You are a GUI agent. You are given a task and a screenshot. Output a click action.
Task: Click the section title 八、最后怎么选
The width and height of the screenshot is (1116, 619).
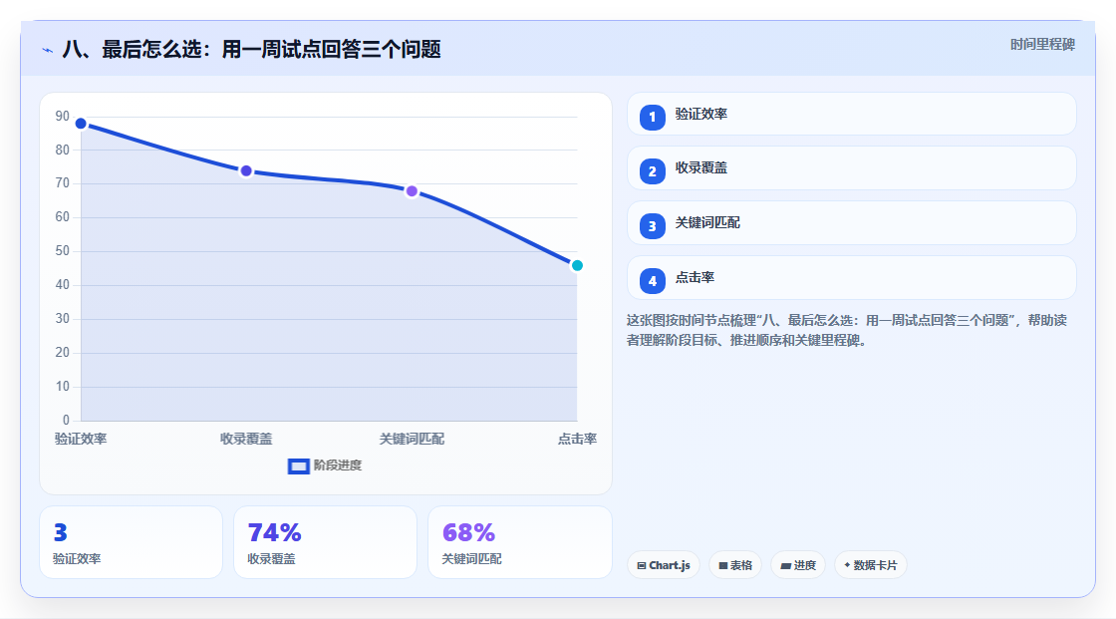click(x=252, y=50)
